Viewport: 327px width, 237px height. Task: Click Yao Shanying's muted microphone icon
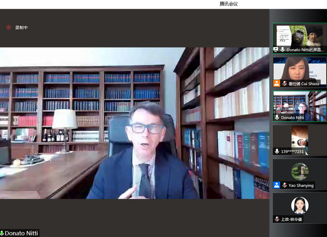pyautogui.click(x=284, y=185)
